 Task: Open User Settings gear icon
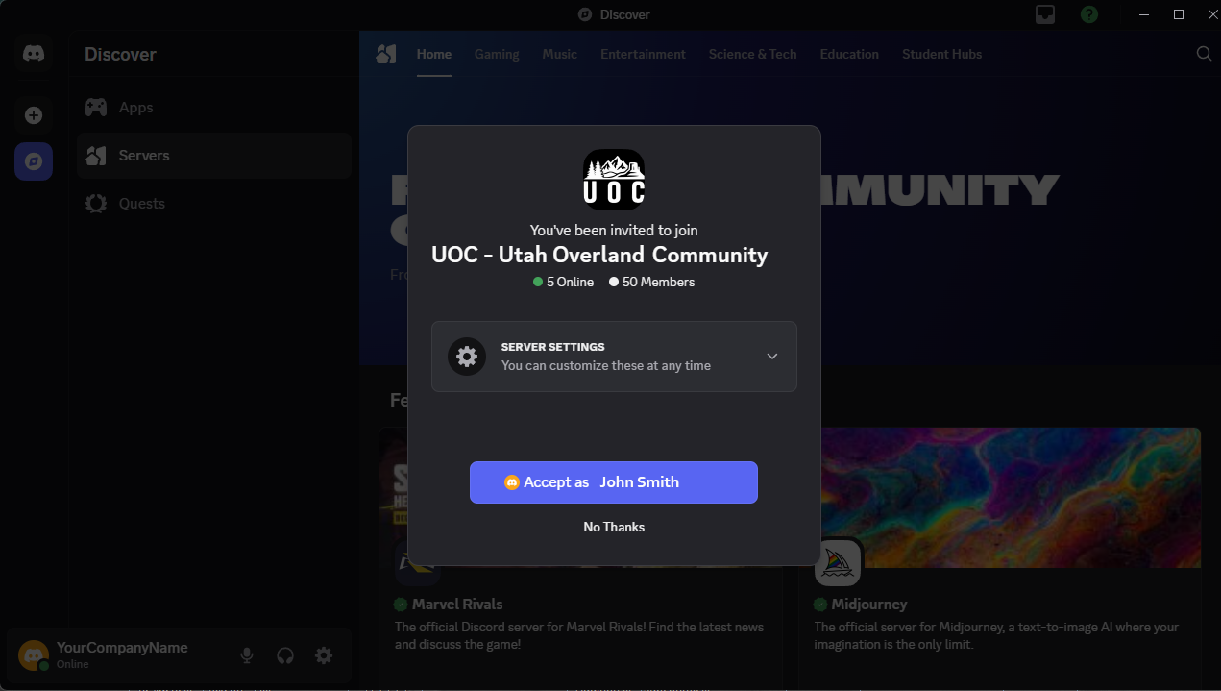point(324,655)
